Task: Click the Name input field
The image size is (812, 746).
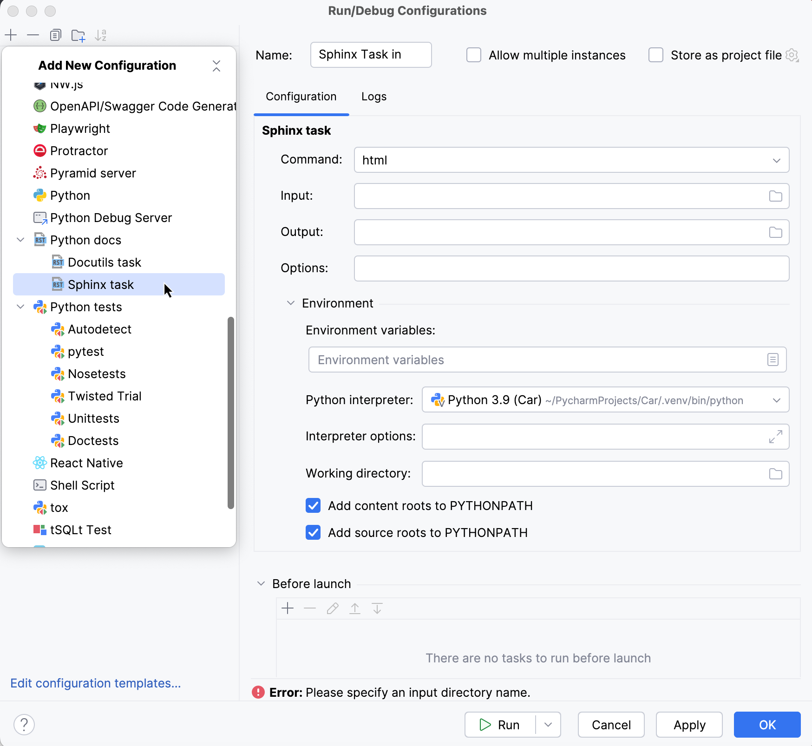Action: (x=370, y=55)
